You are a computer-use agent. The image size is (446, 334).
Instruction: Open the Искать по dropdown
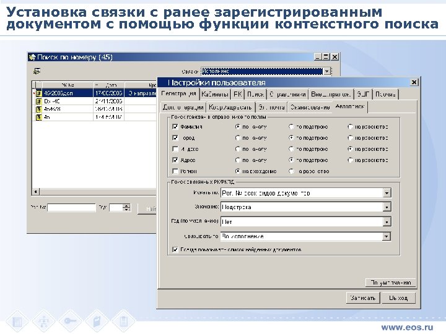click(x=387, y=193)
